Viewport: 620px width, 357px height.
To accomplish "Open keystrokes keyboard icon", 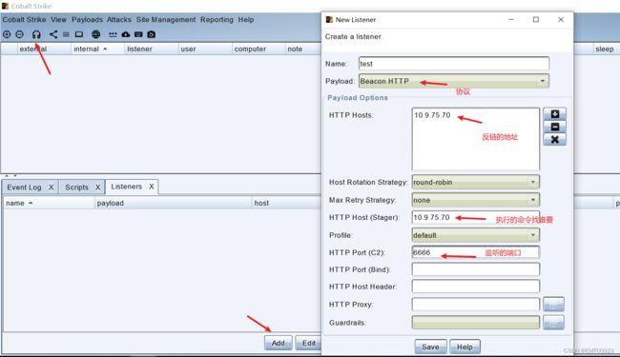I will [x=138, y=34].
